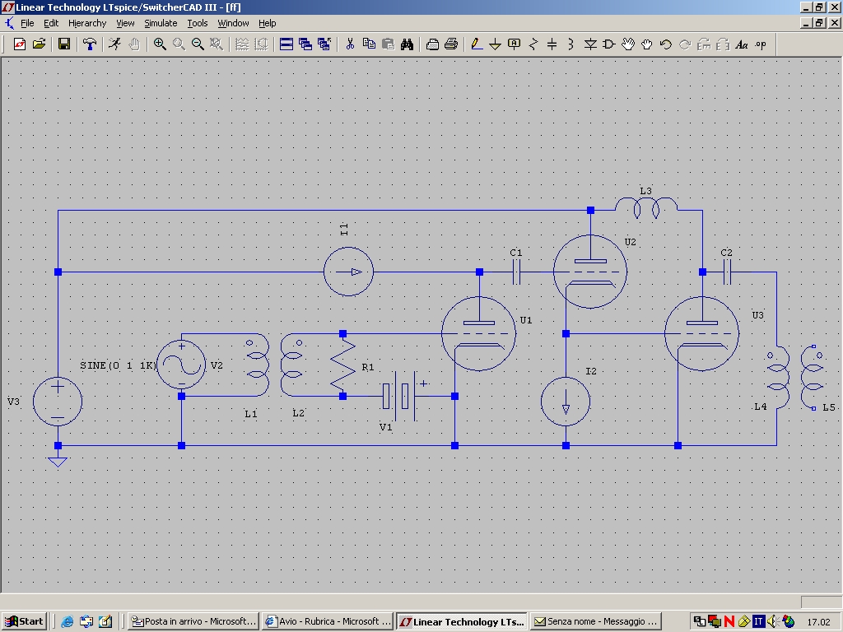Viewport: 843px width, 632px height.
Task: Open the Tools menu
Action: point(198,23)
